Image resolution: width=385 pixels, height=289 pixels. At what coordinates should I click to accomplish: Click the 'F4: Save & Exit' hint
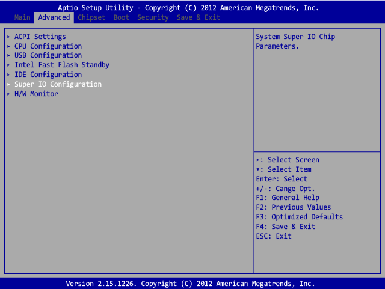pos(286,227)
